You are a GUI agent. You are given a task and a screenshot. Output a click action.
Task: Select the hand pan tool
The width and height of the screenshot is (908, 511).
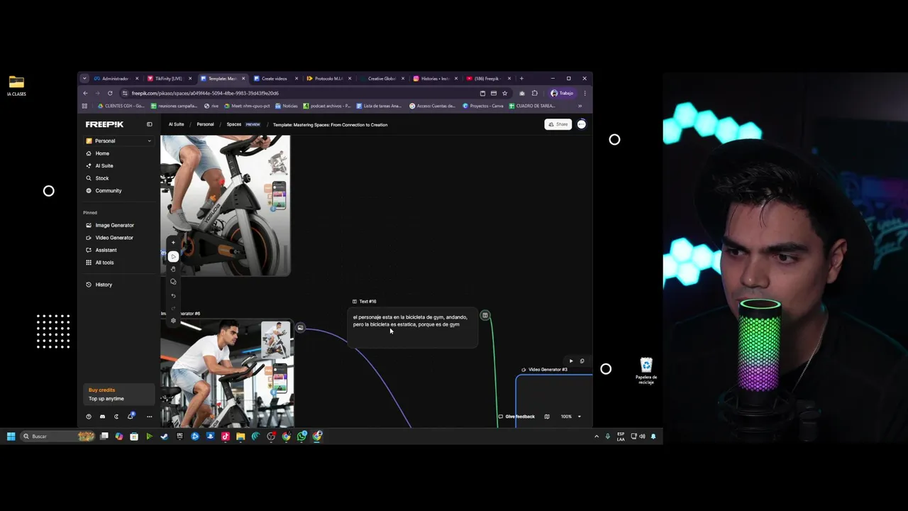point(173,269)
